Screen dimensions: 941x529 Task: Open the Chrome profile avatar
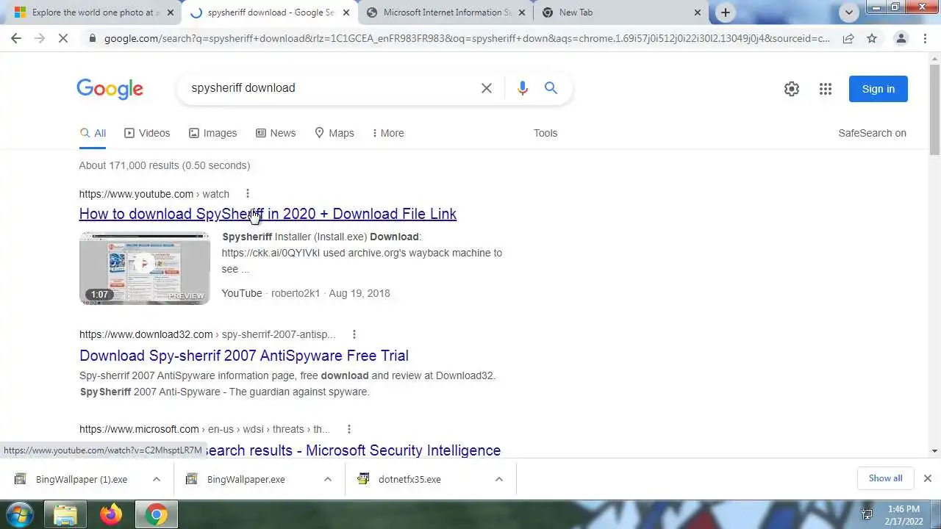(901, 38)
